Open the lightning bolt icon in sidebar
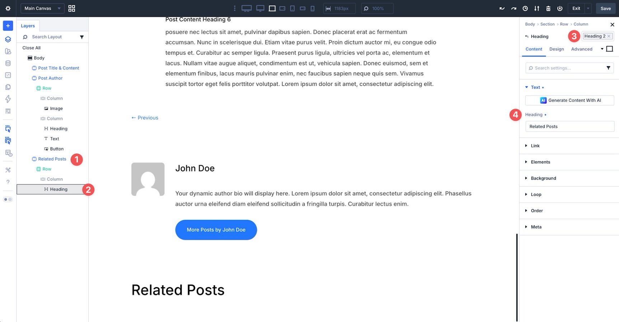Screen dimensions: 619x322 pyautogui.click(x=8, y=99)
